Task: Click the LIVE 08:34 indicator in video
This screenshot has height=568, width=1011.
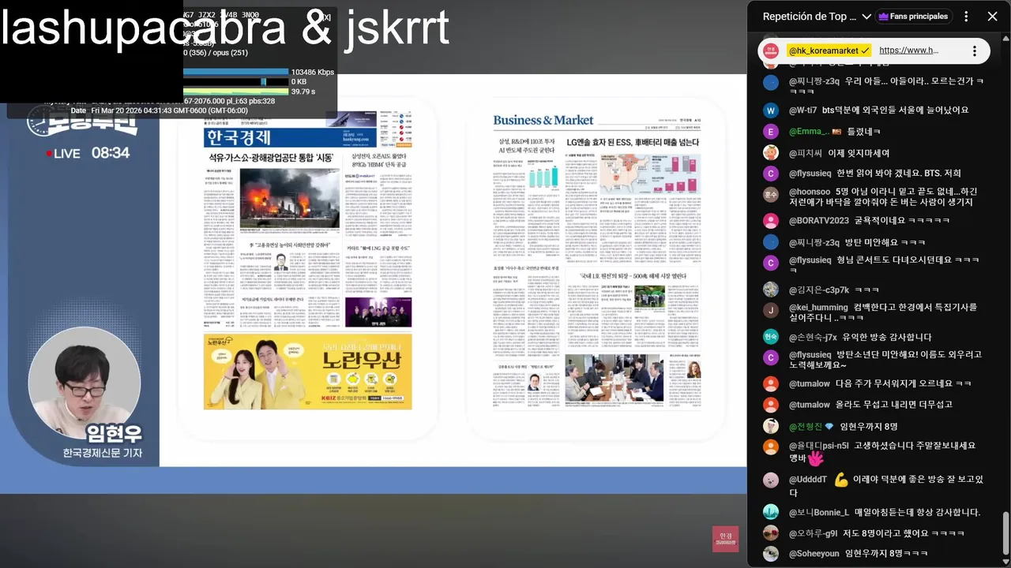Action: point(87,153)
